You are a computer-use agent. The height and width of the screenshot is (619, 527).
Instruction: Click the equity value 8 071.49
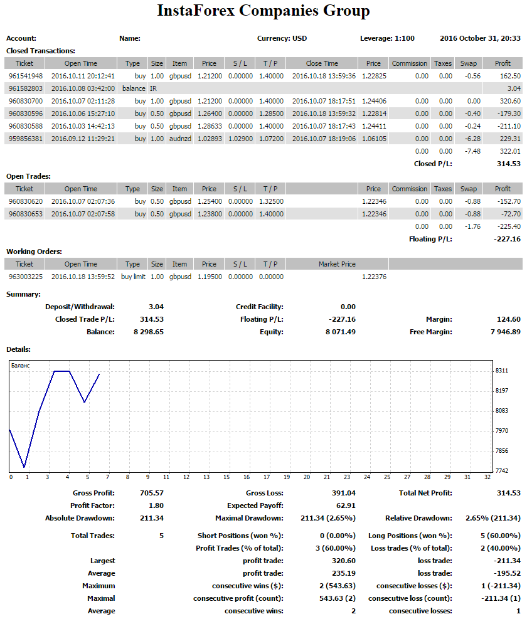(341, 332)
